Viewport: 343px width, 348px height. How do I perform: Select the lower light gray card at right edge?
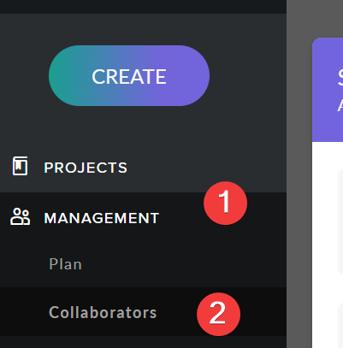coord(340,325)
